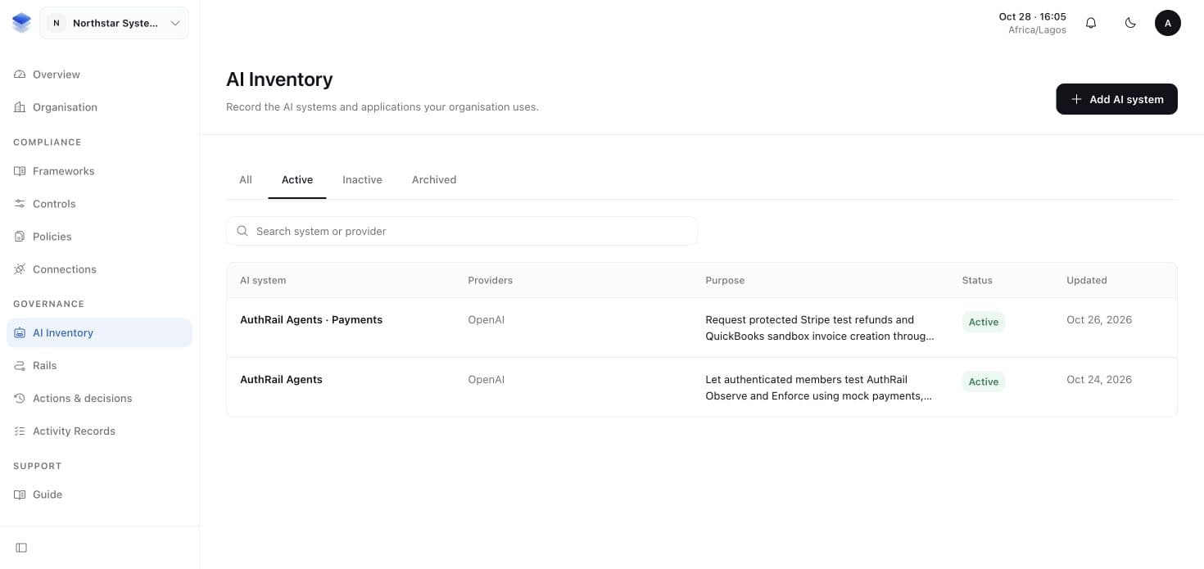The width and height of the screenshot is (1204, 569).
Task: Open the user avatar A menu
Action: (x=1168, y=23)
